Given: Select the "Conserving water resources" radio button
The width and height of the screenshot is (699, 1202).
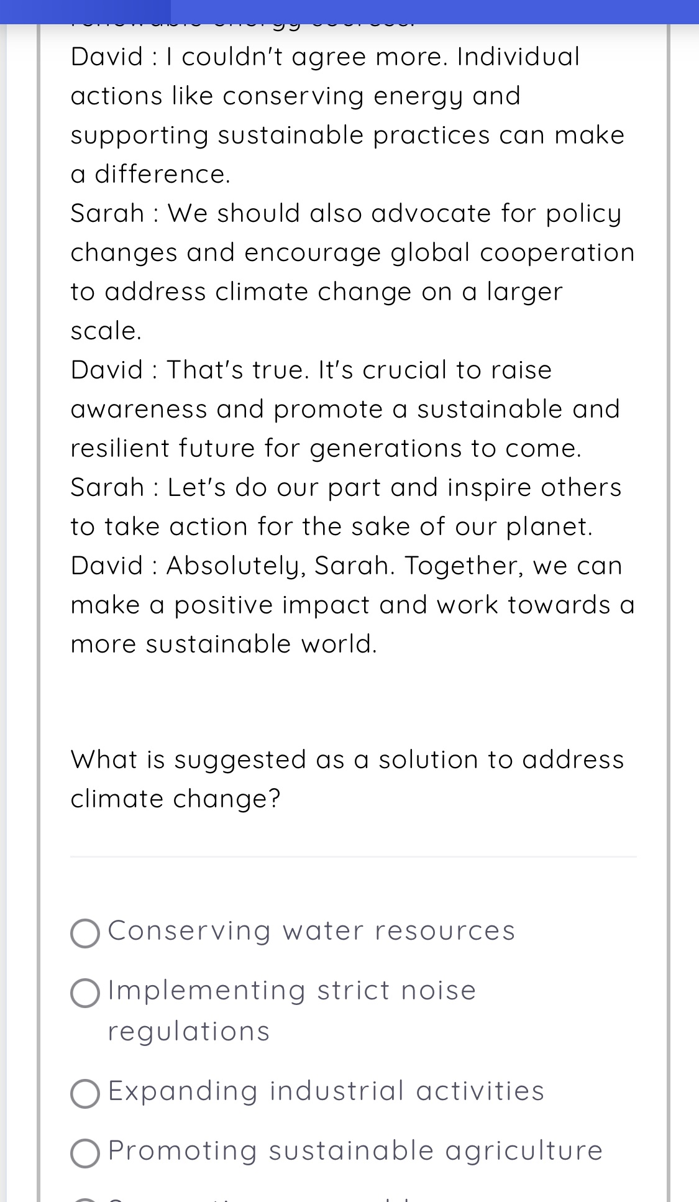Looking at the screenshot, I should 85,934.
